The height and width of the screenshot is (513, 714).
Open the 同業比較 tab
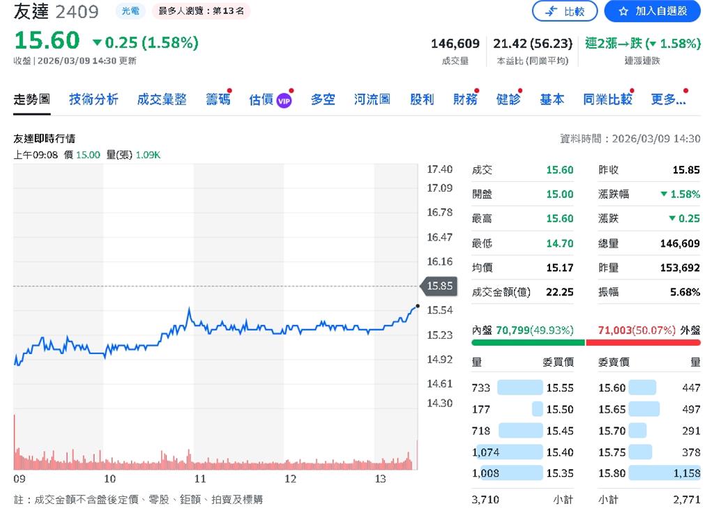[607, 100]
